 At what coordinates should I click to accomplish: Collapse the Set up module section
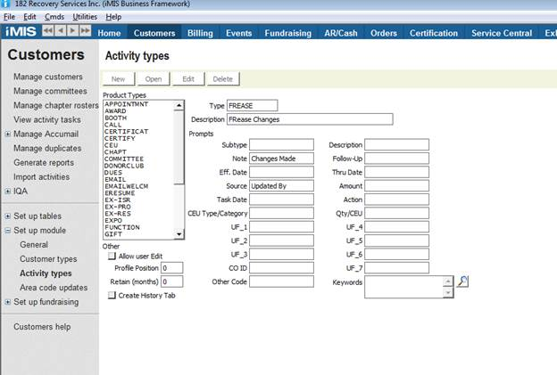point(7,231)
